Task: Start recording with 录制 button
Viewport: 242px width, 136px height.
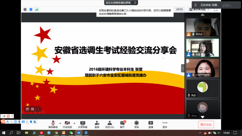Action: click(136, 124)
